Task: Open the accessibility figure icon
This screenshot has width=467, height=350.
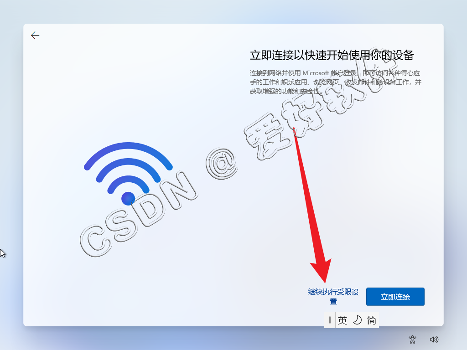Action: [412, 339]
